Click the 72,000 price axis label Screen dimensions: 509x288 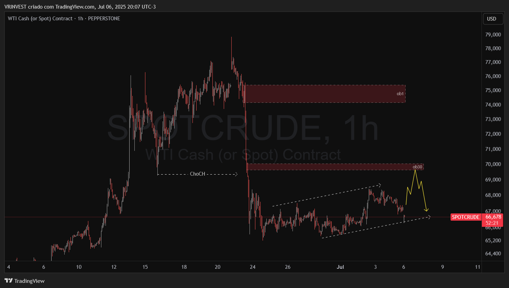tap(493, 134)
